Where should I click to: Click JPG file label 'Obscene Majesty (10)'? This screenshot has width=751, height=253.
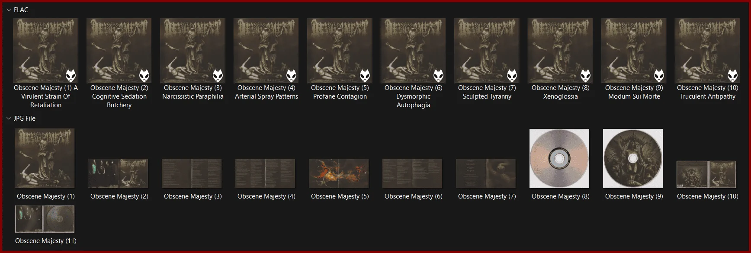tap(708, 196)
